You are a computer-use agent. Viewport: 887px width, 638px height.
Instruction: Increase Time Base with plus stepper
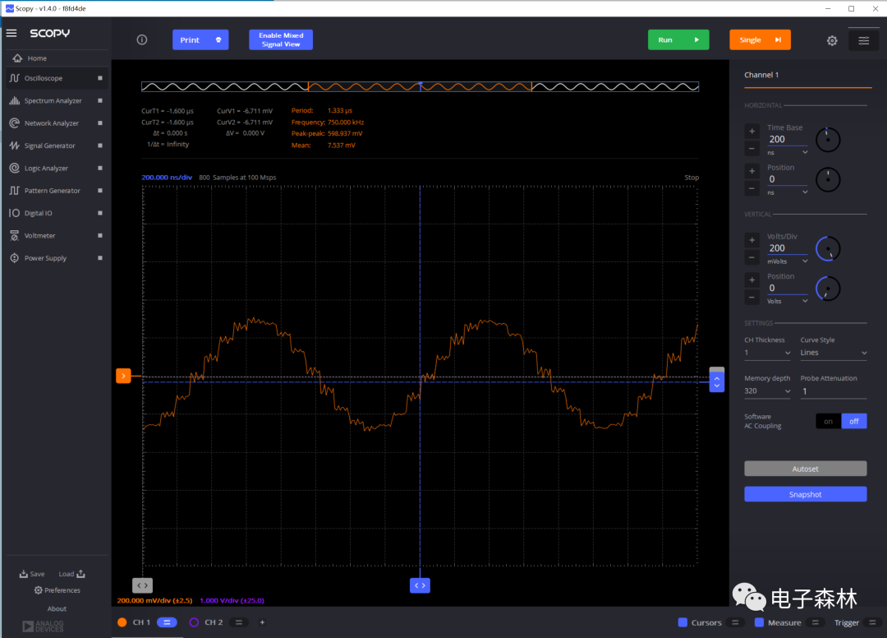(x=751, y=132)
